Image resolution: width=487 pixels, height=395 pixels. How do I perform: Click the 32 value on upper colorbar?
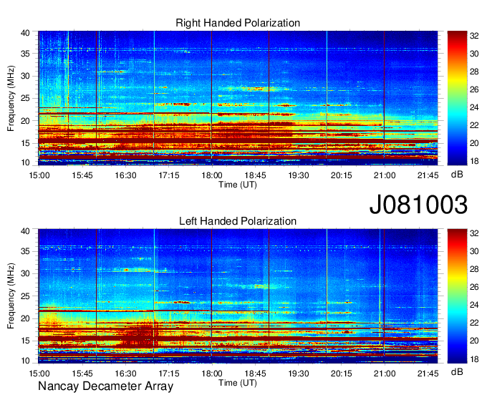(474, 36)
